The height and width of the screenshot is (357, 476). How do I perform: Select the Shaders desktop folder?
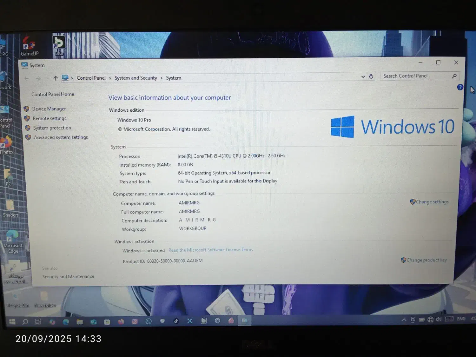click(10, 208)
